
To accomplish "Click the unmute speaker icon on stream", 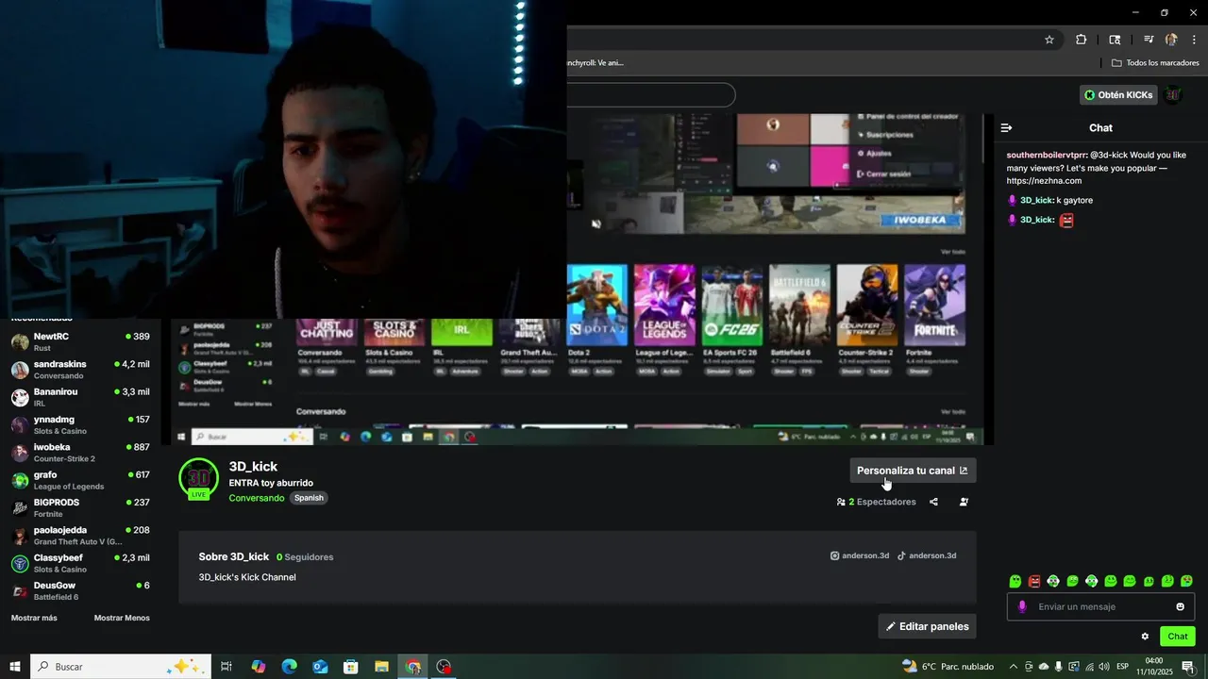I will pos(596,224).
